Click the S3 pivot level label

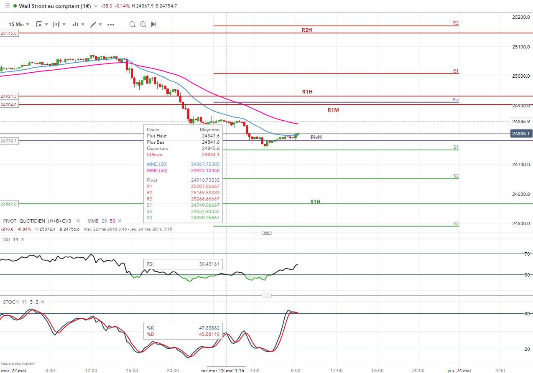click(456, 223)
